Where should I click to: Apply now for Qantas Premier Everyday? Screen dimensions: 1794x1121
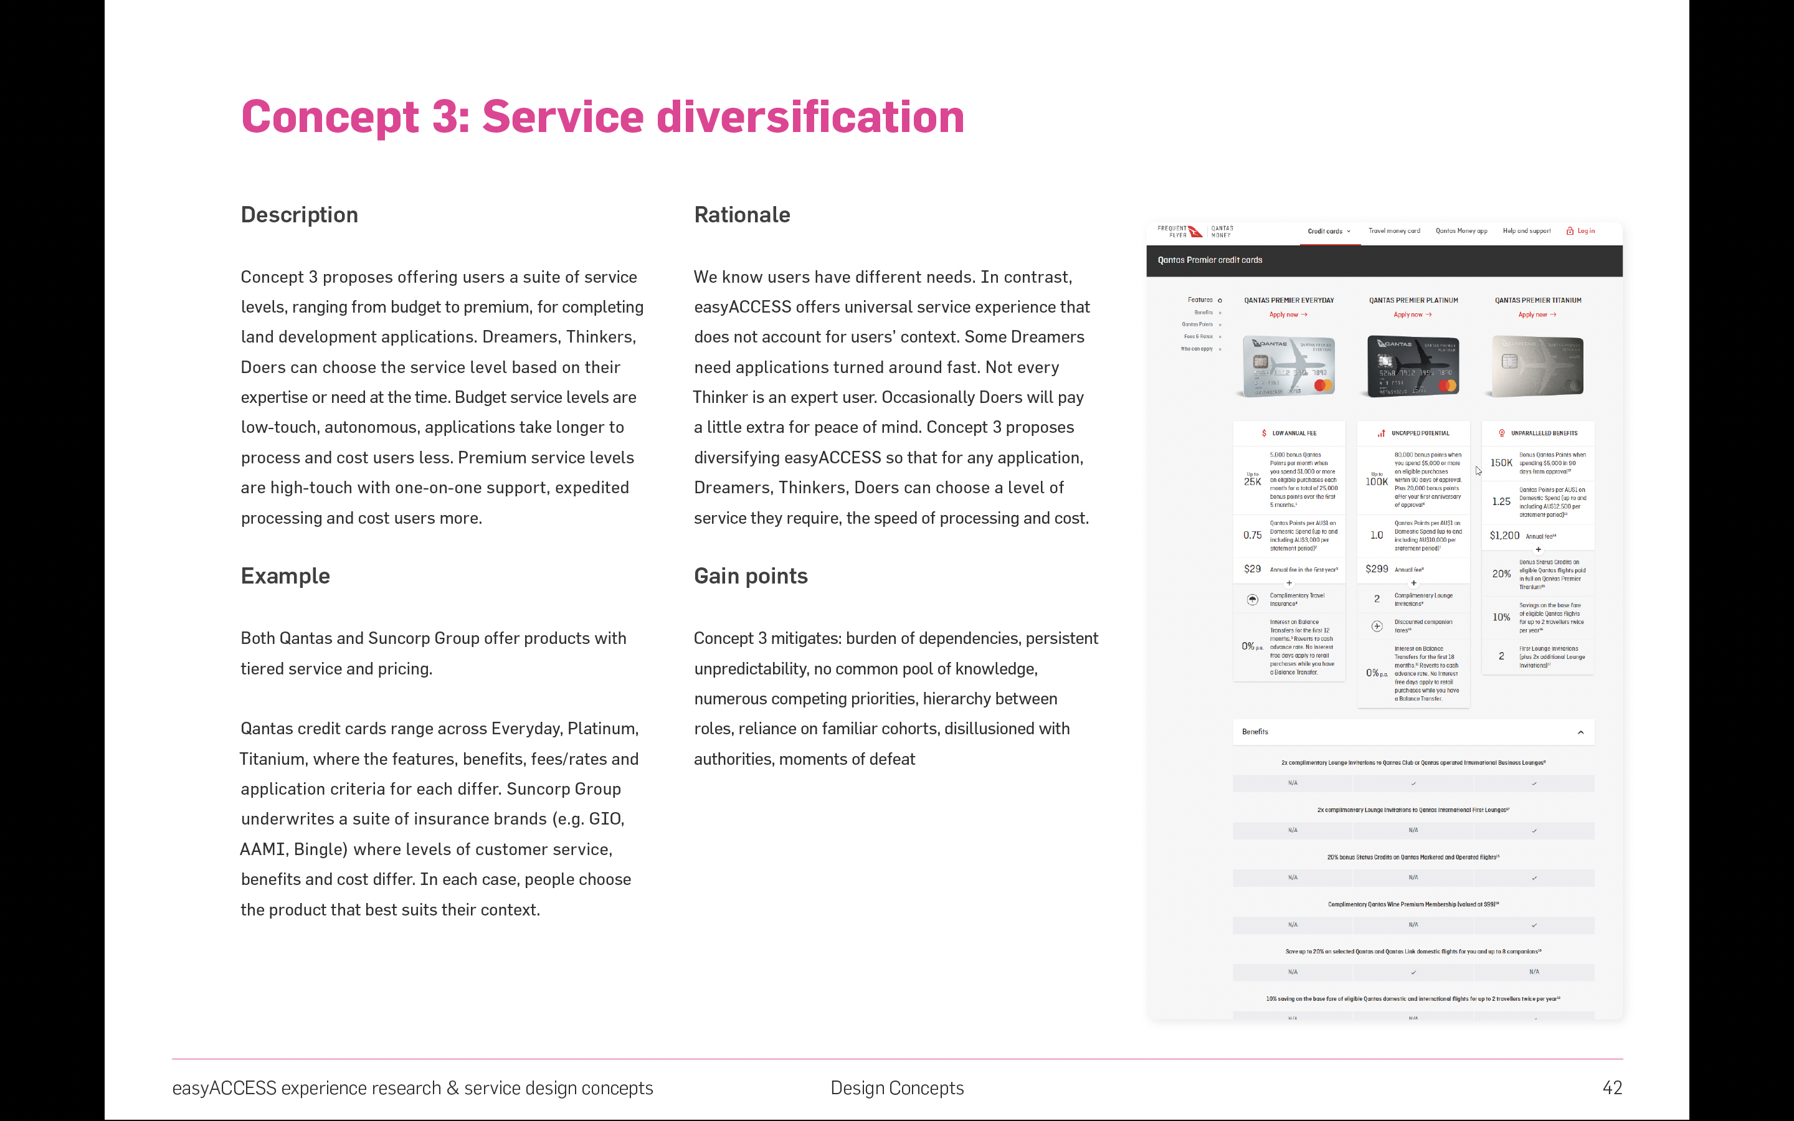[1288, 315]
